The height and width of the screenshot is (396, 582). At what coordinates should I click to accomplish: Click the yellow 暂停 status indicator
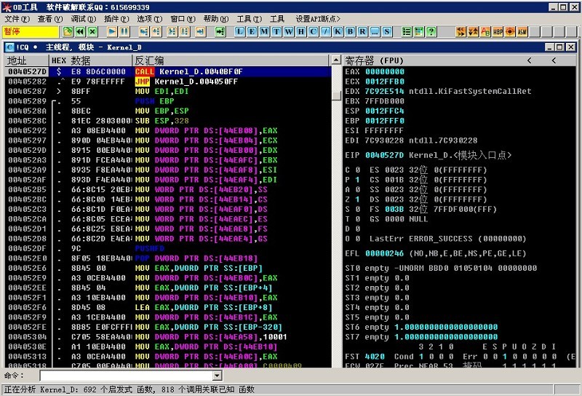(31, 31)
